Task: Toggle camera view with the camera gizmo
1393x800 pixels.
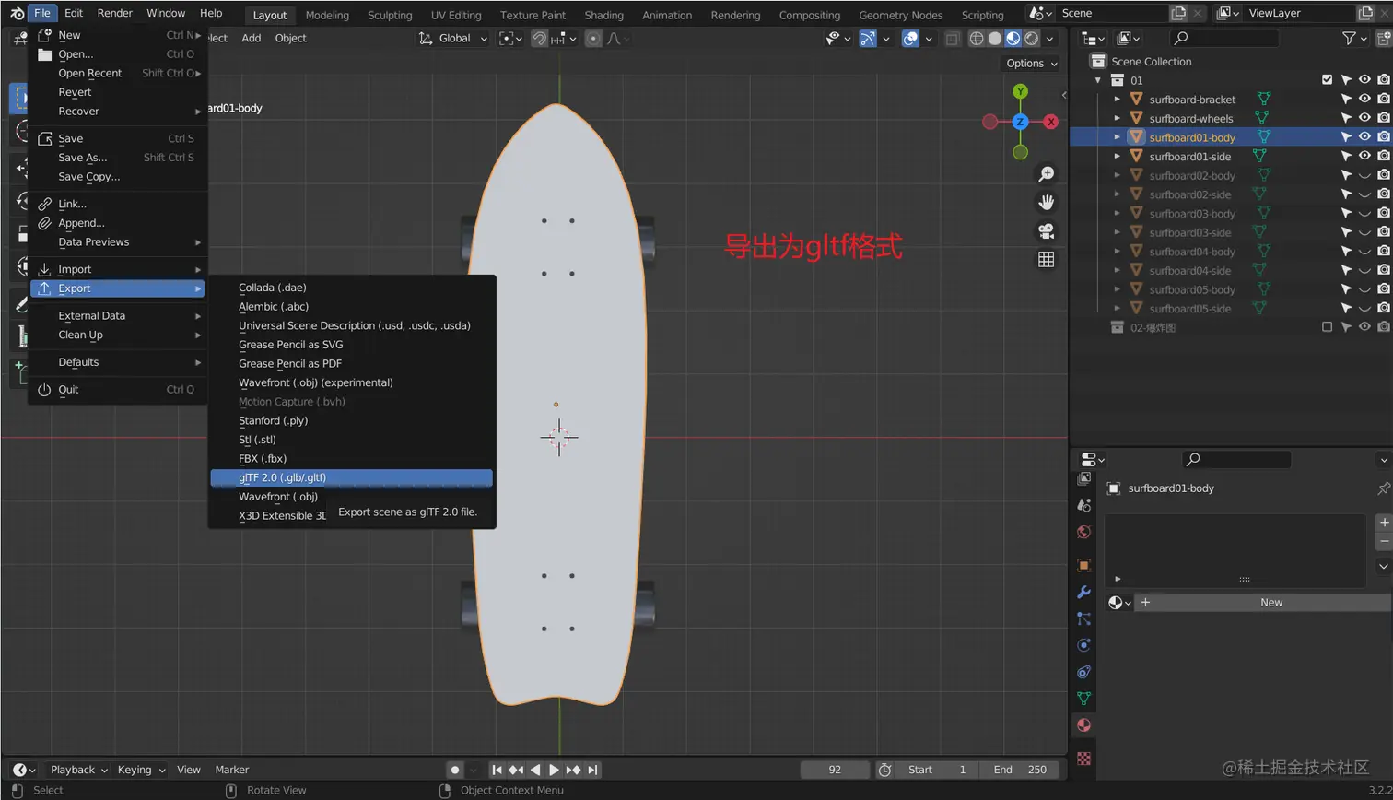Action: coord(1047,231)
